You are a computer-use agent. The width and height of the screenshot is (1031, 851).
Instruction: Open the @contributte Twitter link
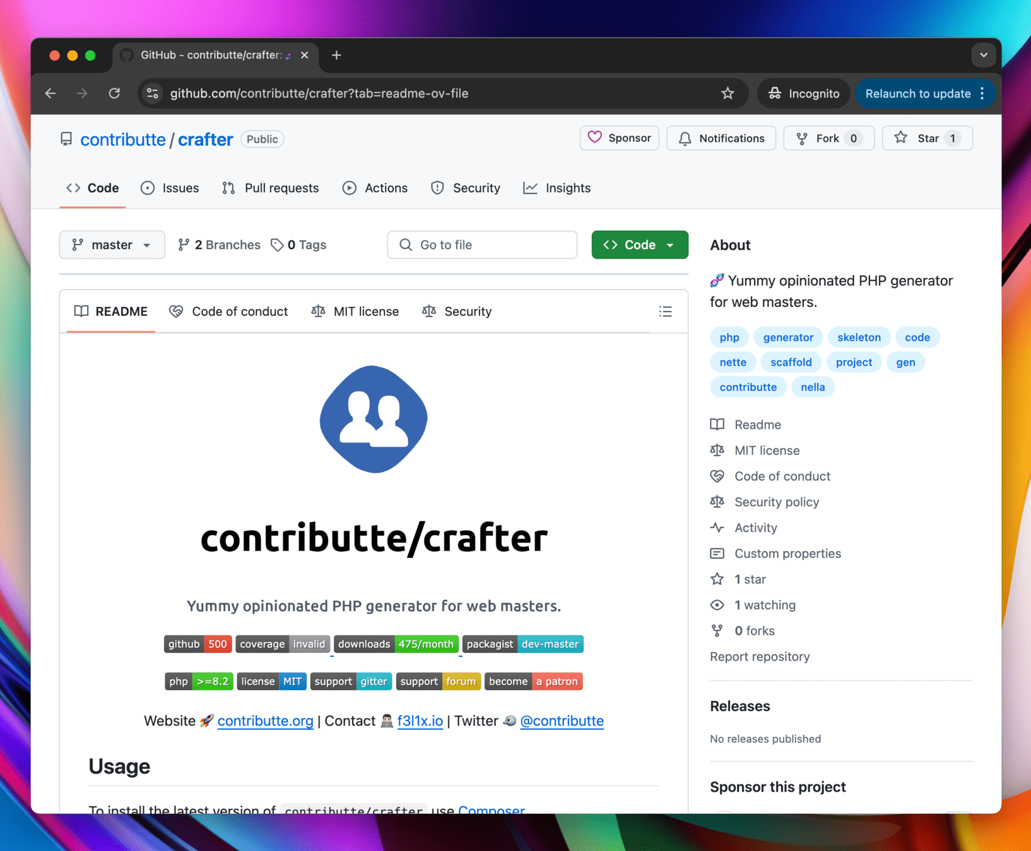(562, 721)
